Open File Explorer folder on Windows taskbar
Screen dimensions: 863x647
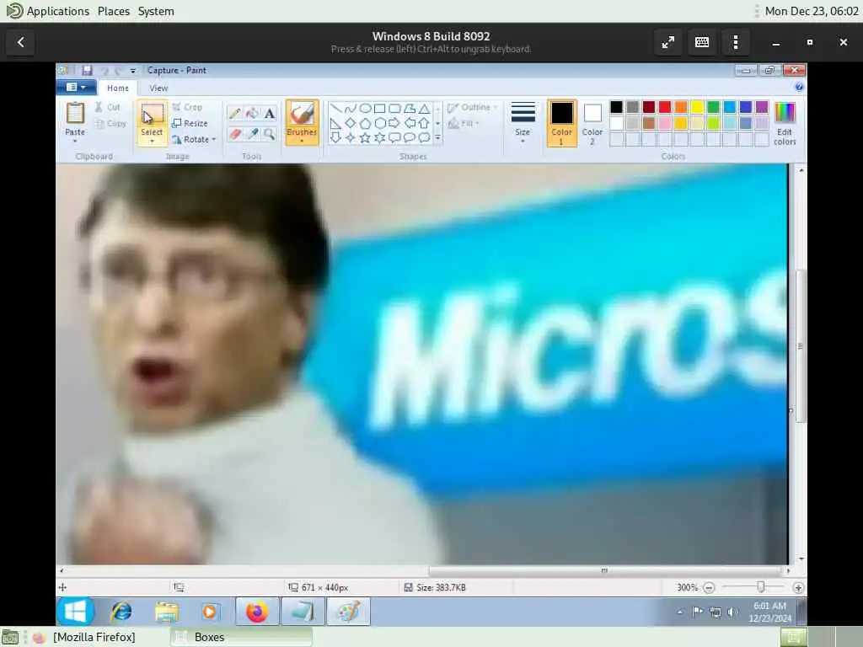tap(166, 612)
